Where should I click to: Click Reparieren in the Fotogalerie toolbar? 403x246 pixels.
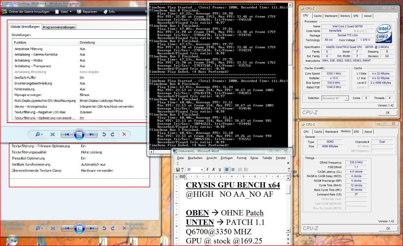click(x=87, y=12)
